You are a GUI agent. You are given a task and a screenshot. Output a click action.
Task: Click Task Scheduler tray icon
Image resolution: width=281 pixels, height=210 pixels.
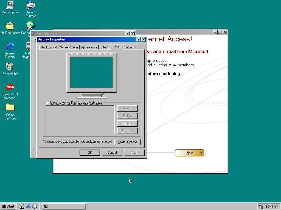coord(261,206)
